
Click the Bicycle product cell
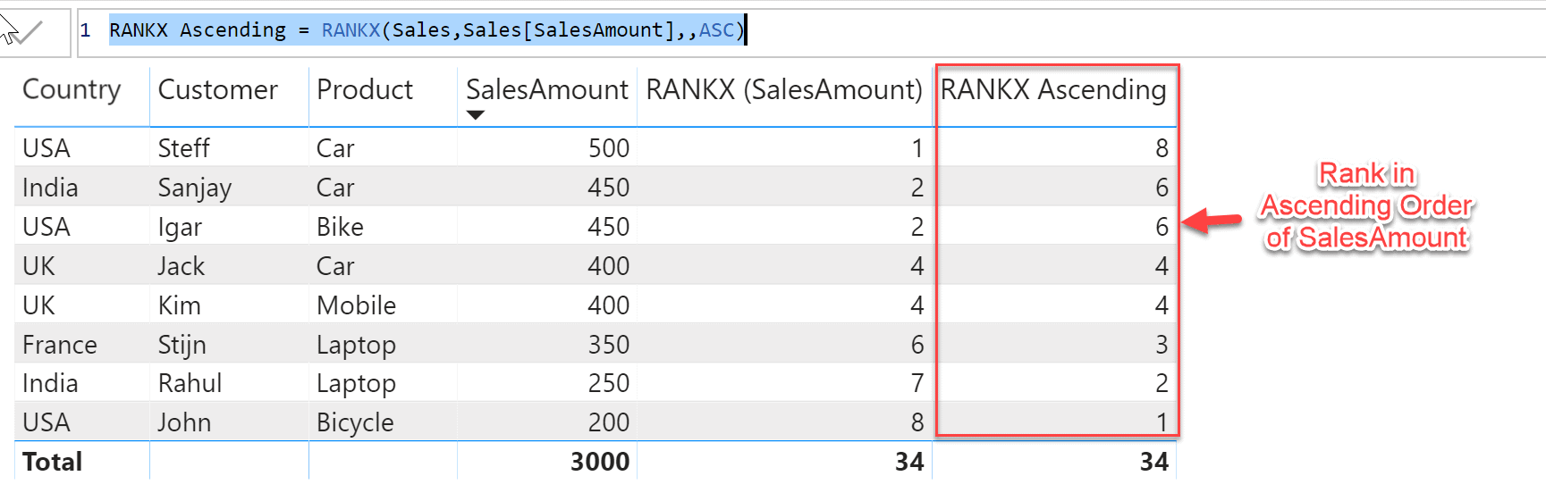tap(355, 422)
